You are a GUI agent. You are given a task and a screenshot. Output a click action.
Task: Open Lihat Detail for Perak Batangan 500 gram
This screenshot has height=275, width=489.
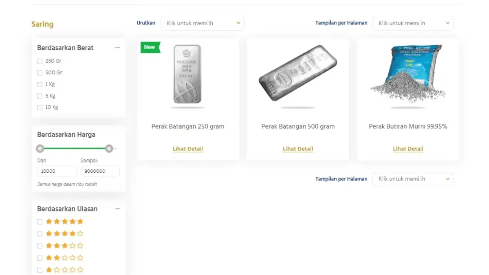298,149
